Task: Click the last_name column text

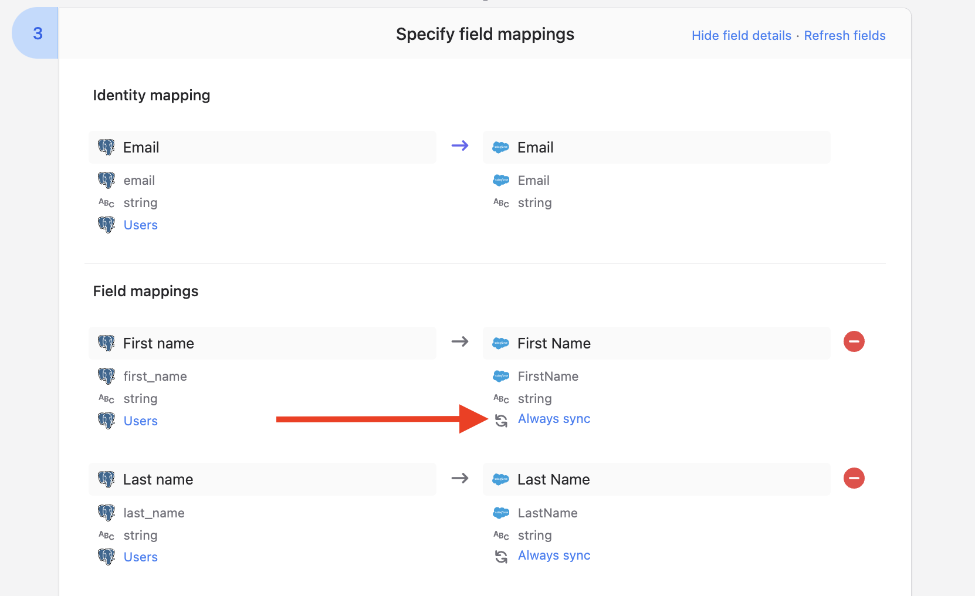Action: 154,513
